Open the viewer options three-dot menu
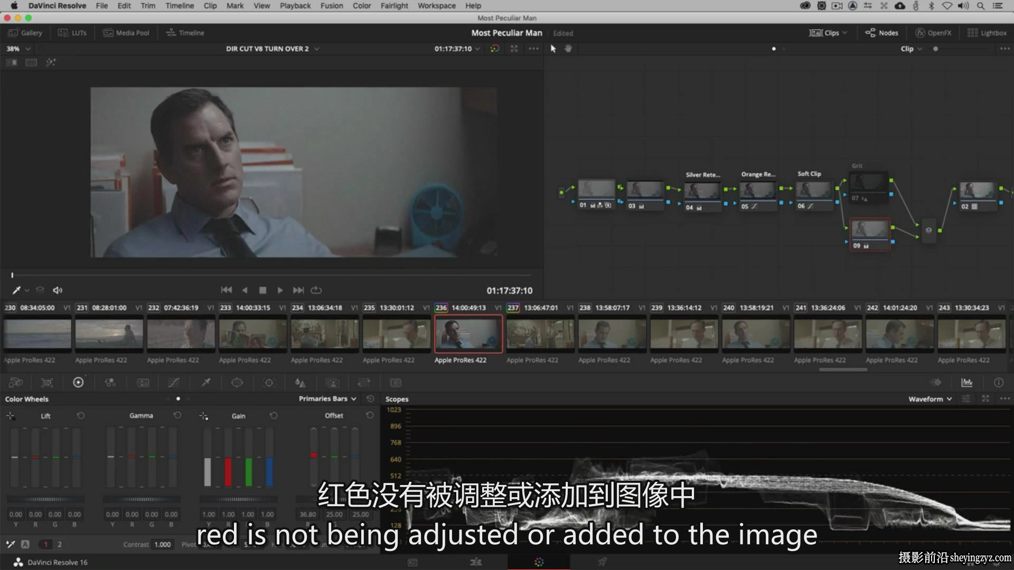Screen dimensions: 1014x570 (534, 49)
